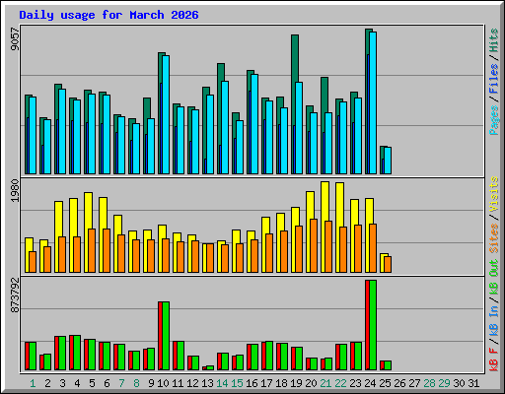Click the day 11 label
Viewport: 505px width, 394px height.
pos(178,383)
